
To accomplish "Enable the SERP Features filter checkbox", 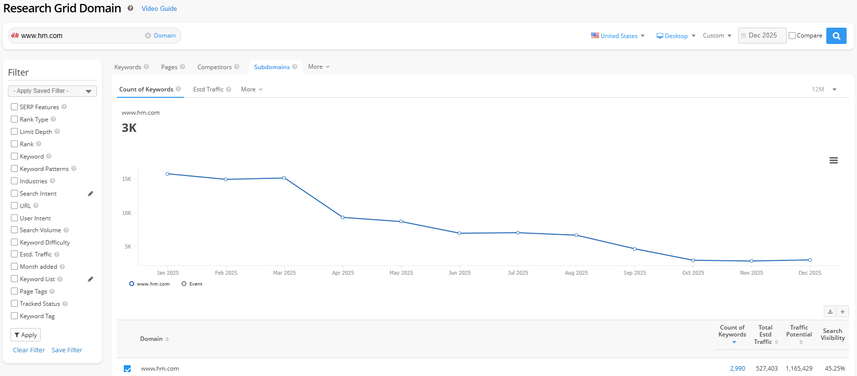I will pyautogui.click(x=14, y=107).
